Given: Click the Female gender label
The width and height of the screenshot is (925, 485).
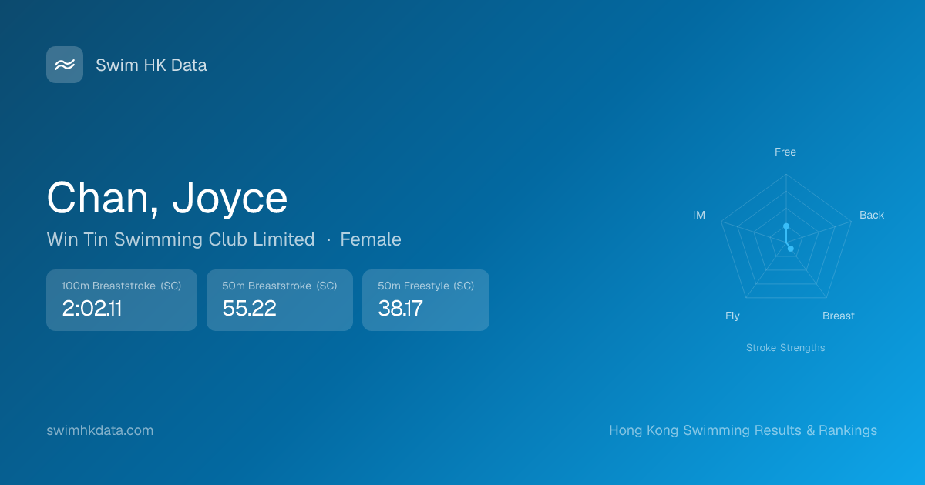Looking at the screenshot, I should 371,239.
